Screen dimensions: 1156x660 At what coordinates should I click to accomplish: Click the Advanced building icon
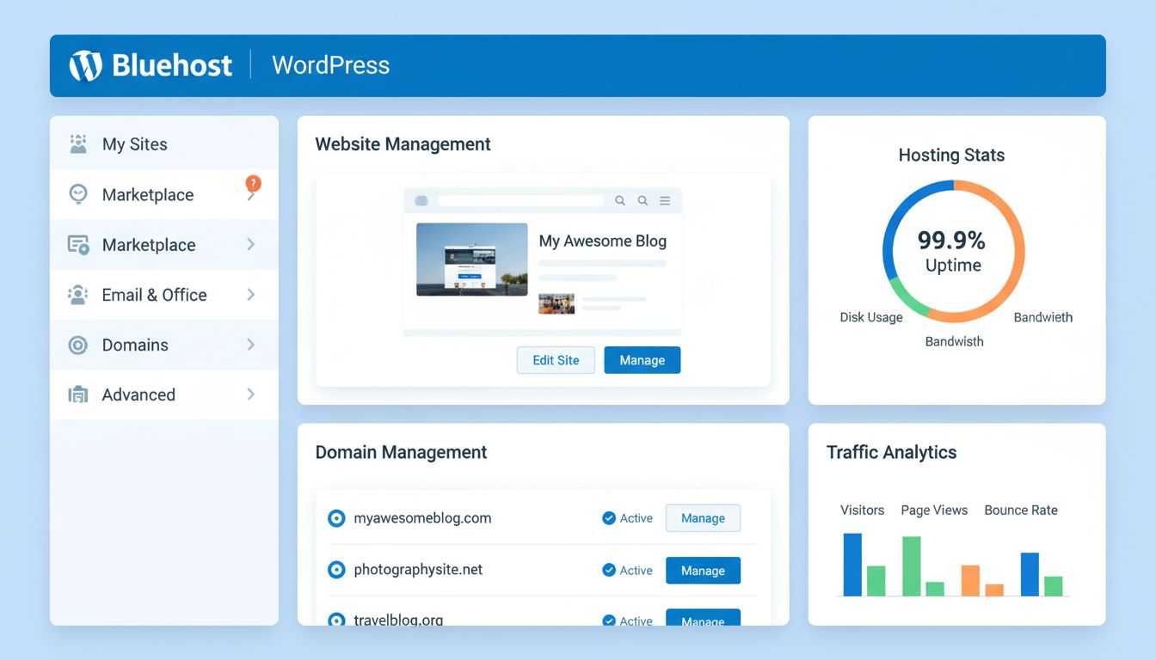78,394
